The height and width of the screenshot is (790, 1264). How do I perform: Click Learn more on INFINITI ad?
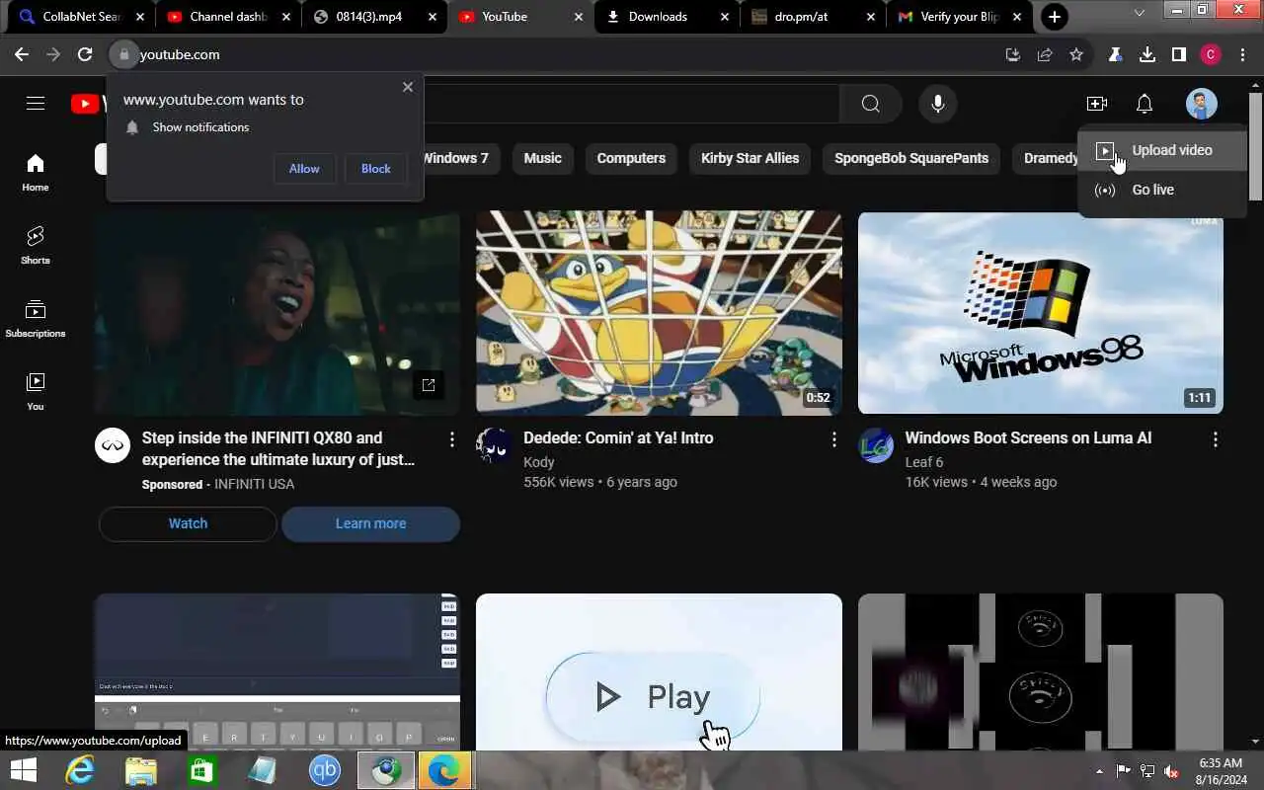[370, 524]
